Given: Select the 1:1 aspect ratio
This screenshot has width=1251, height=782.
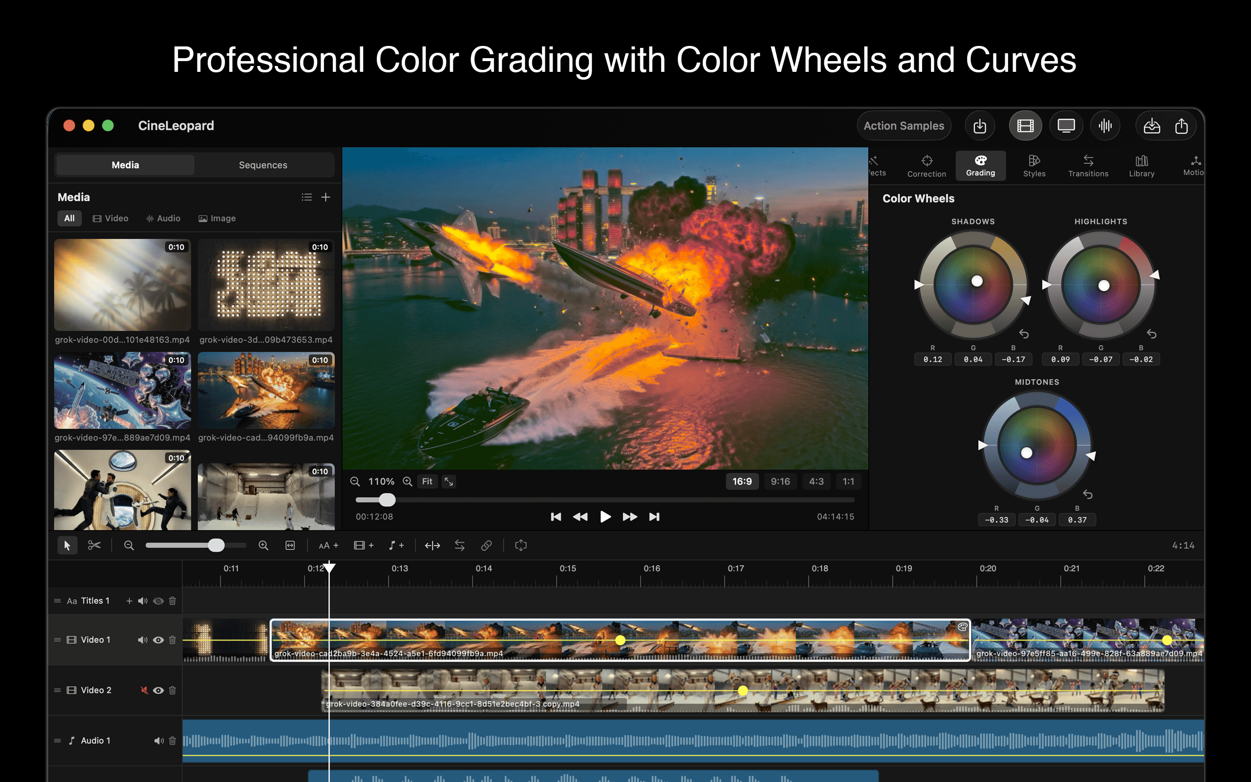Looking at the screenshot, I should tap(848, 481).
